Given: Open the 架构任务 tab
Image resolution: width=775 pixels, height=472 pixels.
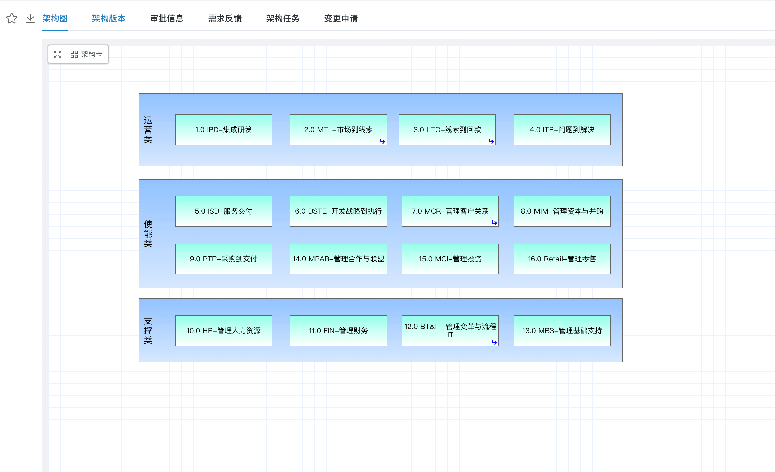Looking at the screenshot, I should click(x=282, y=18).
